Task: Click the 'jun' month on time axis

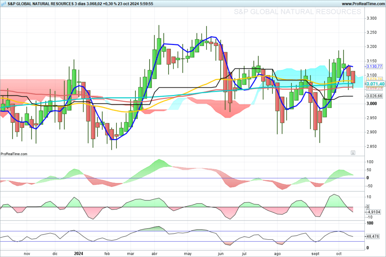Action: (x=221, y=254)
